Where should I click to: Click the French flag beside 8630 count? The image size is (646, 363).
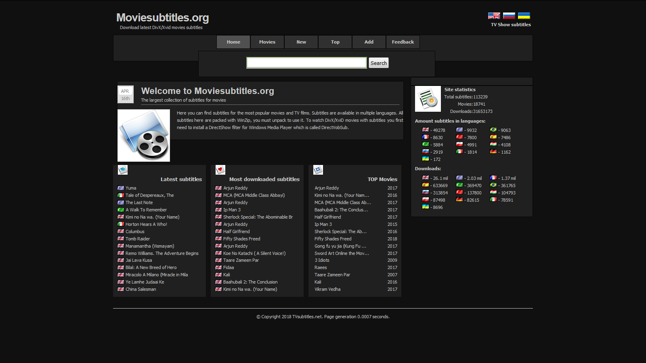tap(426, 137)
